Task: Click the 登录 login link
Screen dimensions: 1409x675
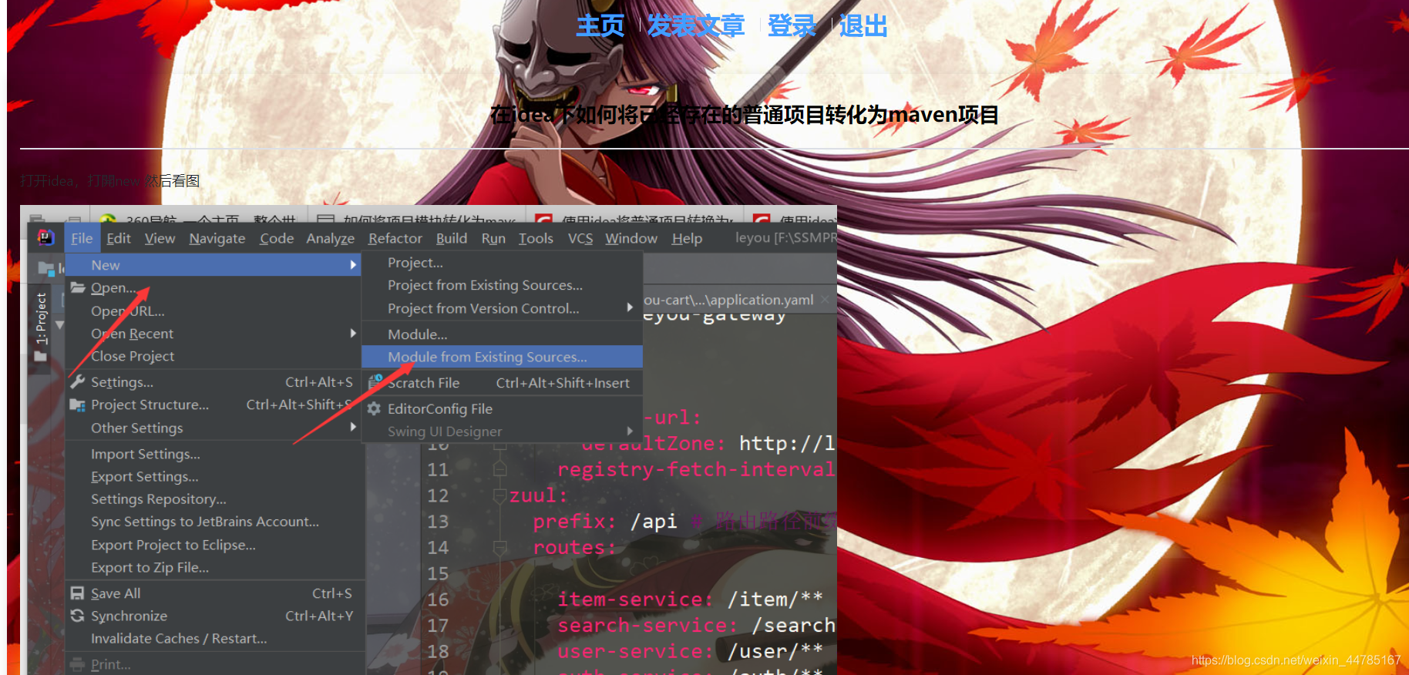Action: click(791, 26)
